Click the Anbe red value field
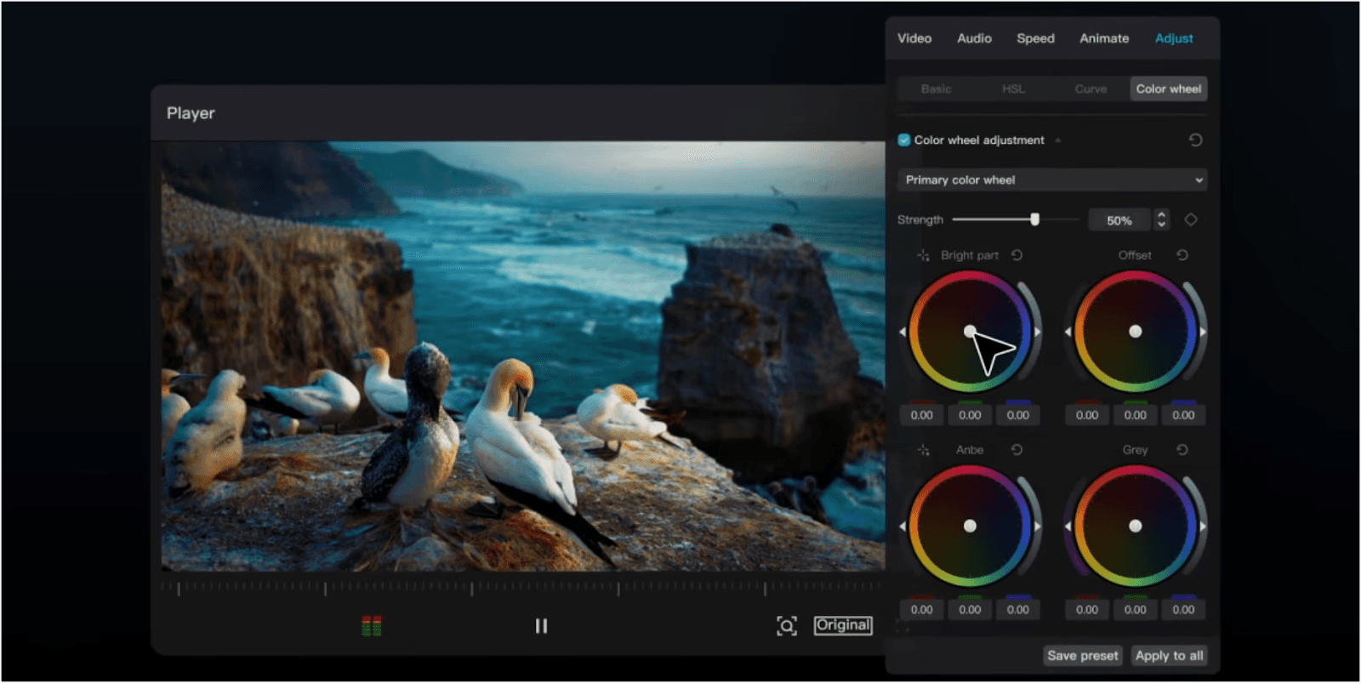1361x683 pixels. 922,610
